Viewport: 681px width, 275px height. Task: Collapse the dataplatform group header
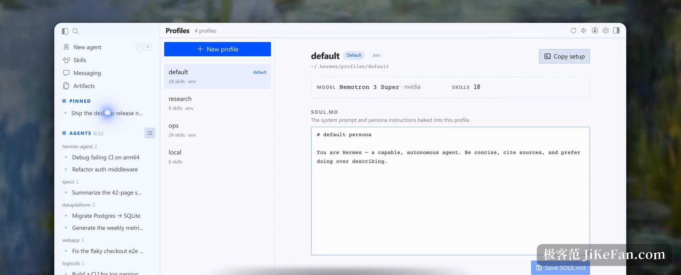[78, 205]
